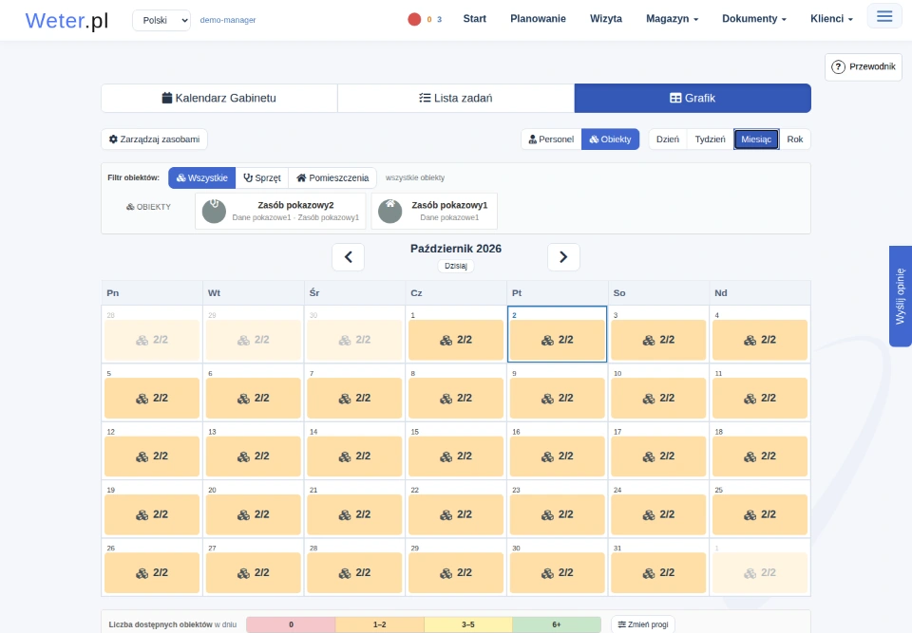Screen dimensions: 912x633
Task: Open the 2/2 availability on October 2
Action: click(x=558, y=340)
